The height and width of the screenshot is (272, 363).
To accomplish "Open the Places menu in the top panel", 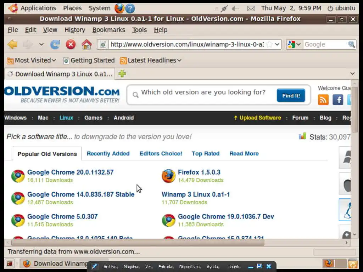I will click(x=72, y=8).
